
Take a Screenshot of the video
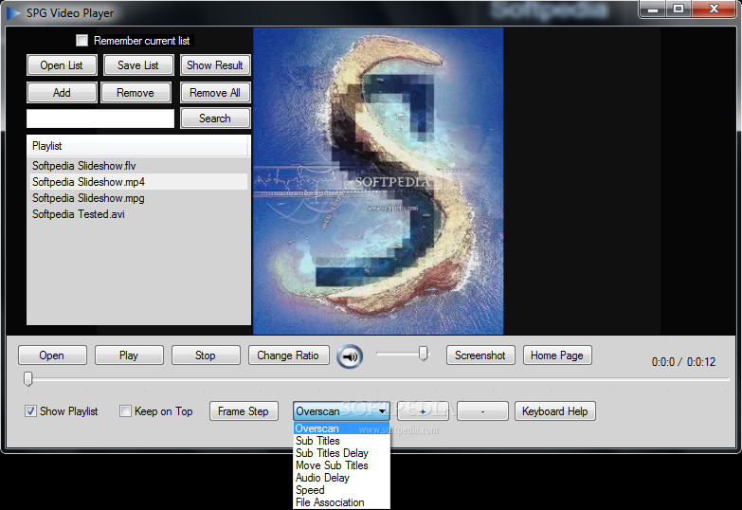pos(480,355)
